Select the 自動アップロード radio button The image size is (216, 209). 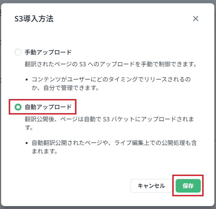(x=18, y=107)
